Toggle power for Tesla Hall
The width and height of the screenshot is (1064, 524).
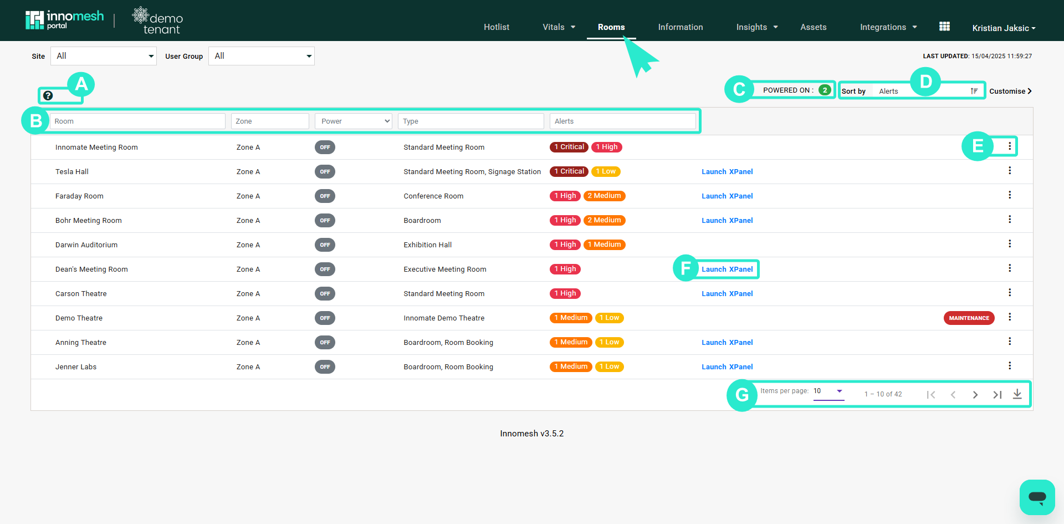tap(325, 172)
